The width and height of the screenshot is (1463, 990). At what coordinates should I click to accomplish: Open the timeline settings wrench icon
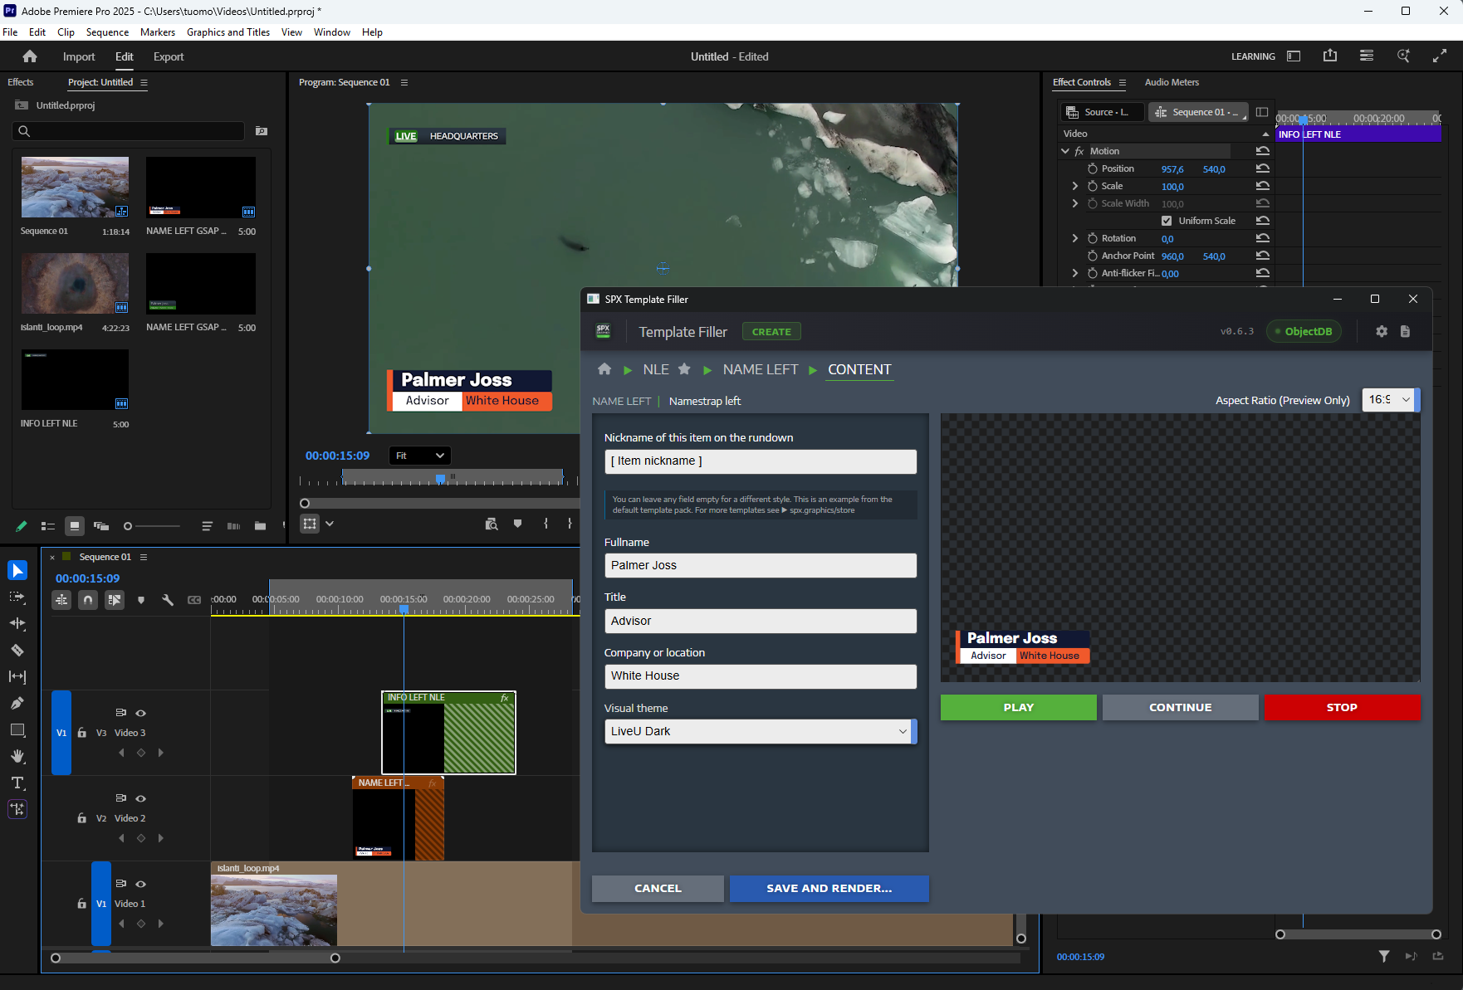coord(169,600)
